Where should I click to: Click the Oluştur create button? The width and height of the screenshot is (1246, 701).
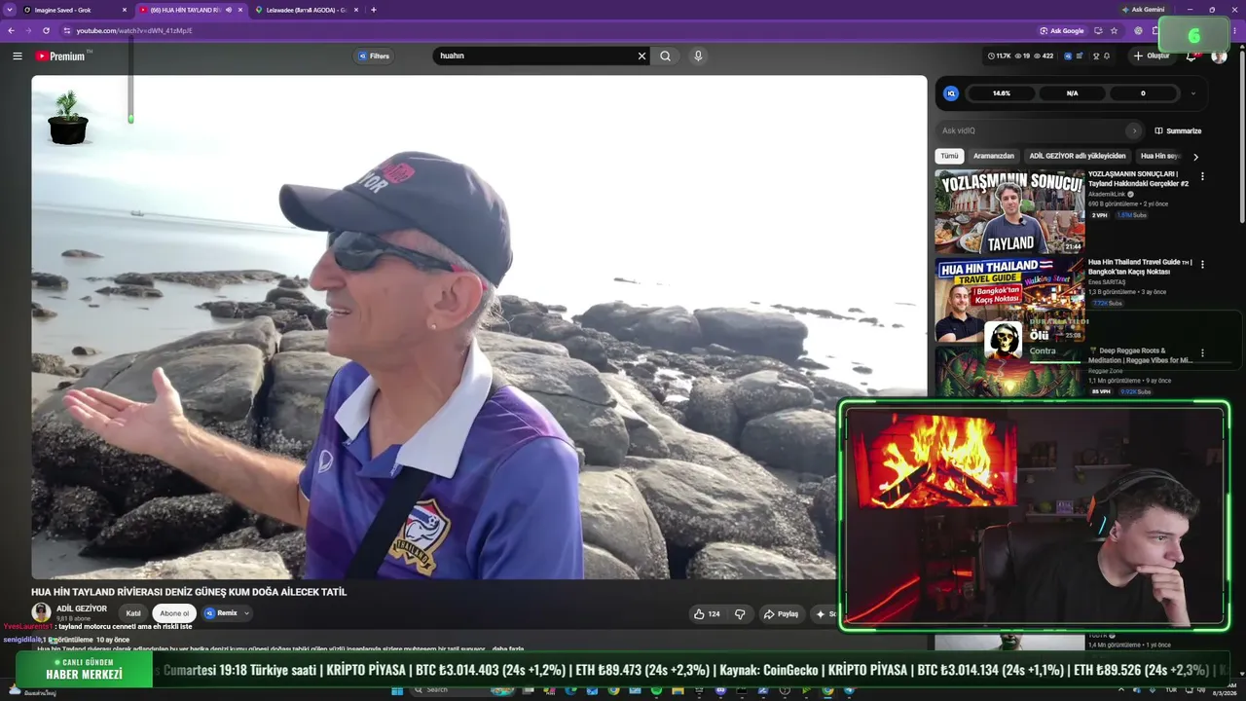pos(1152,55)
